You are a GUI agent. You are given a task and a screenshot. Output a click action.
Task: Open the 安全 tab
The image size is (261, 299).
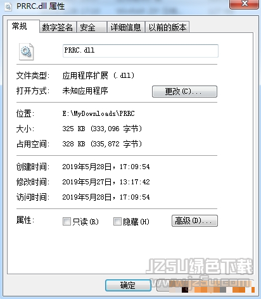(x=92, y=27)
